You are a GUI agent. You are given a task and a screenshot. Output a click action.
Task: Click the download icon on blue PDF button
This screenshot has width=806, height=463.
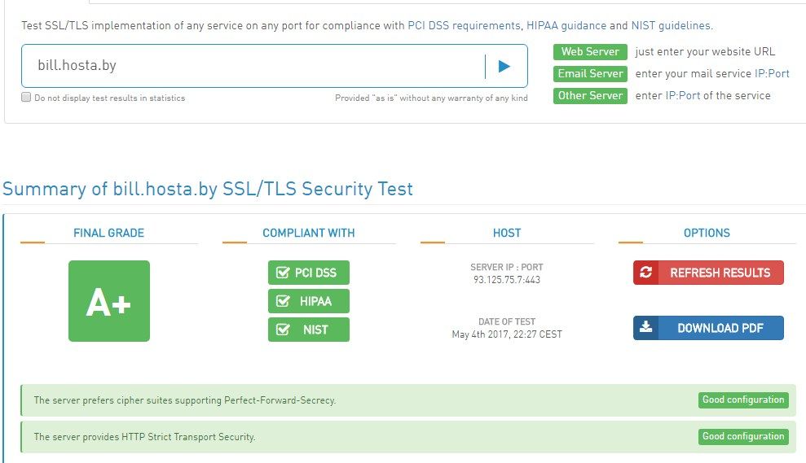click(x=646, y=327)
